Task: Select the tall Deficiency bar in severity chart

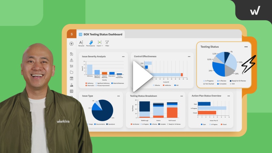Action: tap(90, 70)
